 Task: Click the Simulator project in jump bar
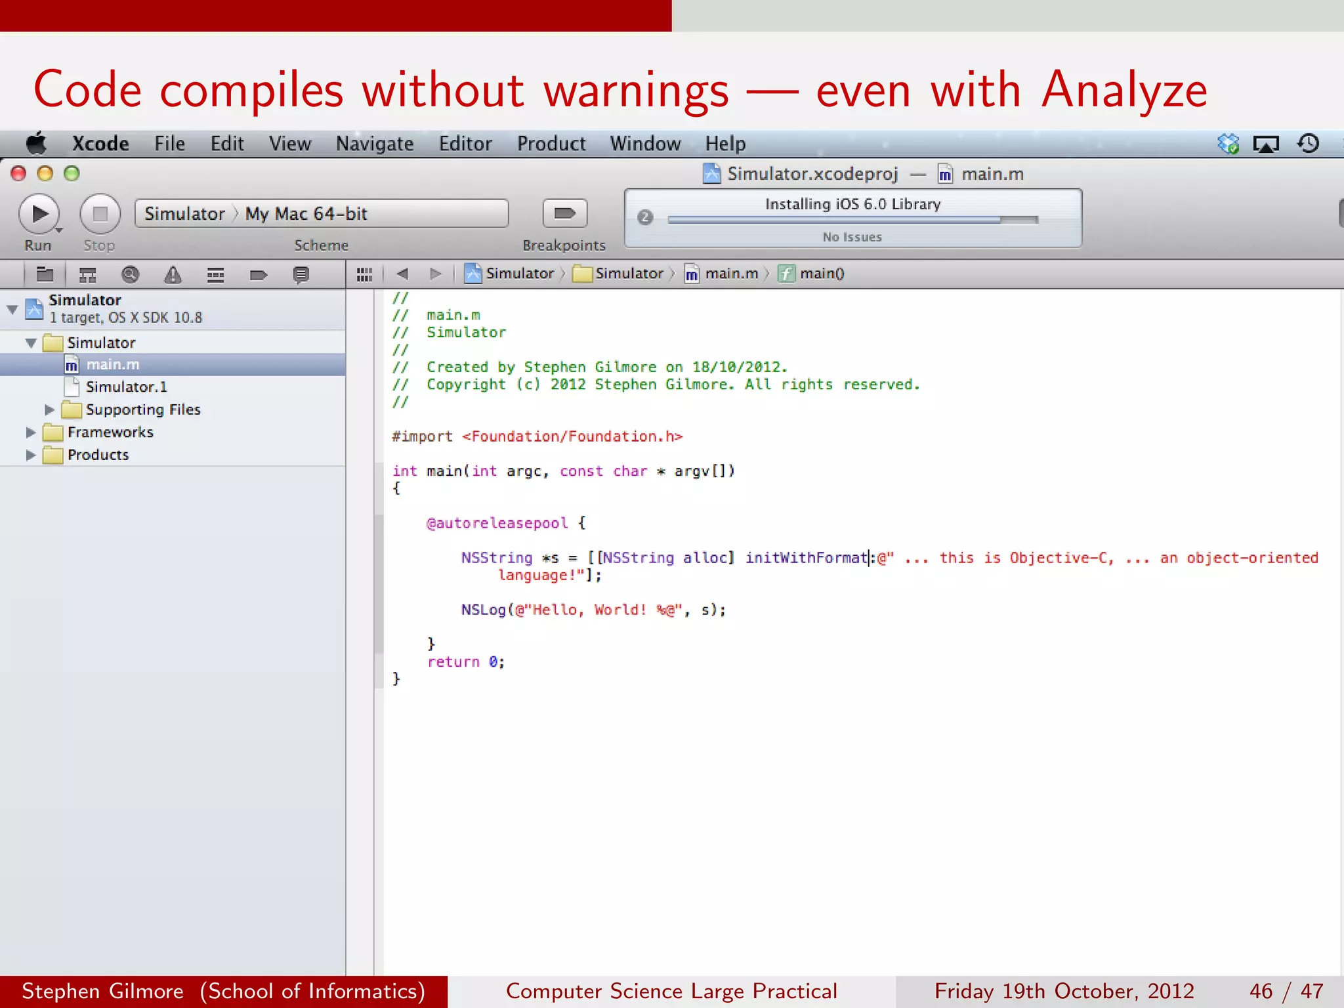pos(510,273)
